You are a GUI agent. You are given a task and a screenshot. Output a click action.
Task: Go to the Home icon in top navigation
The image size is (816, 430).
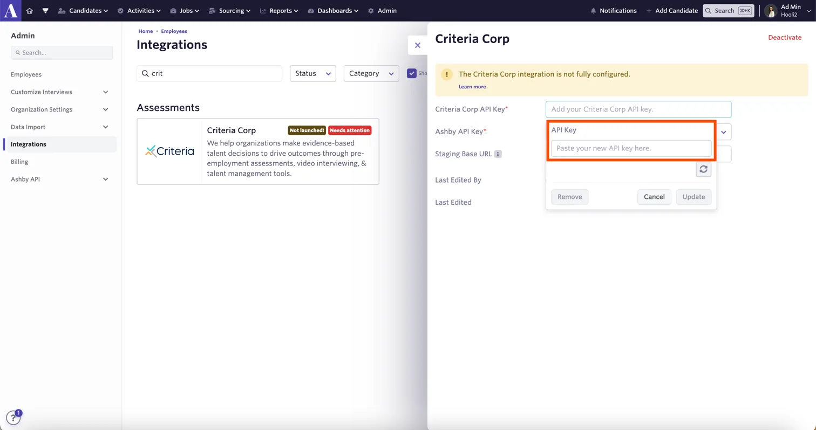point(30,11)
